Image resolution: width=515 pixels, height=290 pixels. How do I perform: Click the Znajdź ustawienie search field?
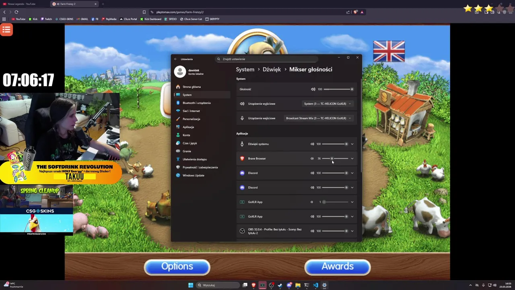coord(268,59)
